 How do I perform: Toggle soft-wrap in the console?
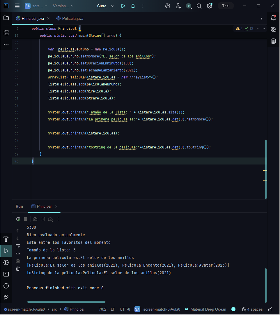18,246
